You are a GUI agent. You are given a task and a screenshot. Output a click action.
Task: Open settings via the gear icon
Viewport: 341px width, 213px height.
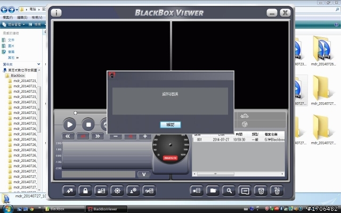117,191
